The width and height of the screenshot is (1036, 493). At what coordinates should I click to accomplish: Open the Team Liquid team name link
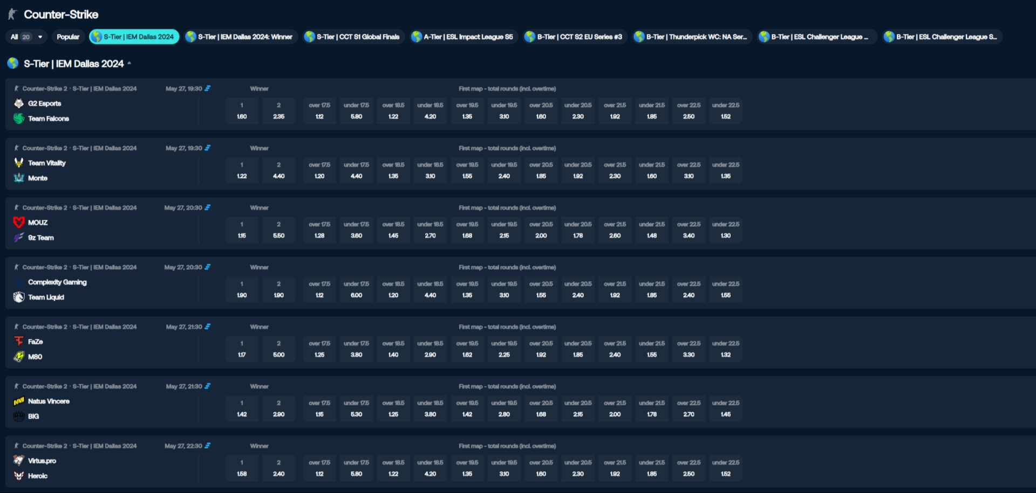[46, 297]
